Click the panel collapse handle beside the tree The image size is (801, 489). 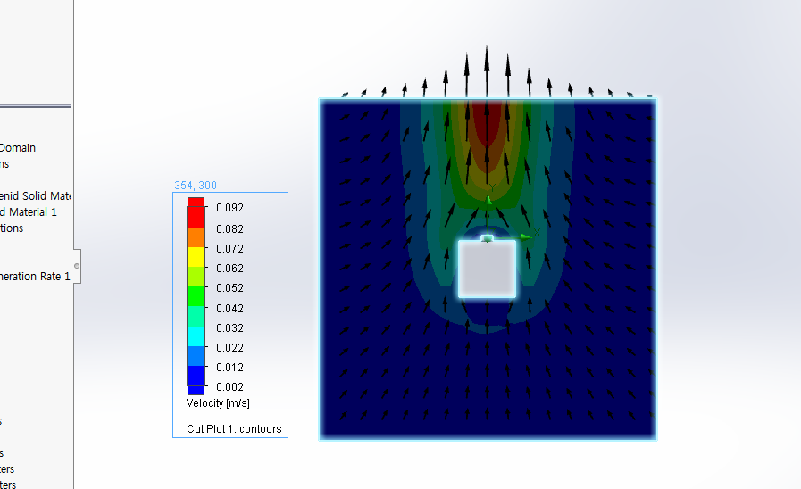coord(77,266)
